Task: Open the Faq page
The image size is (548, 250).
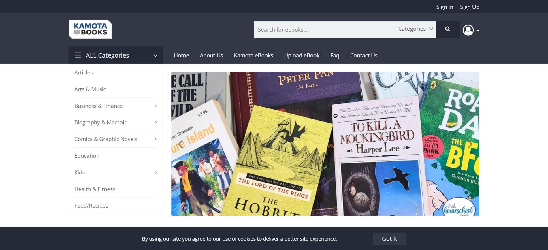Action: click(335, 55)
